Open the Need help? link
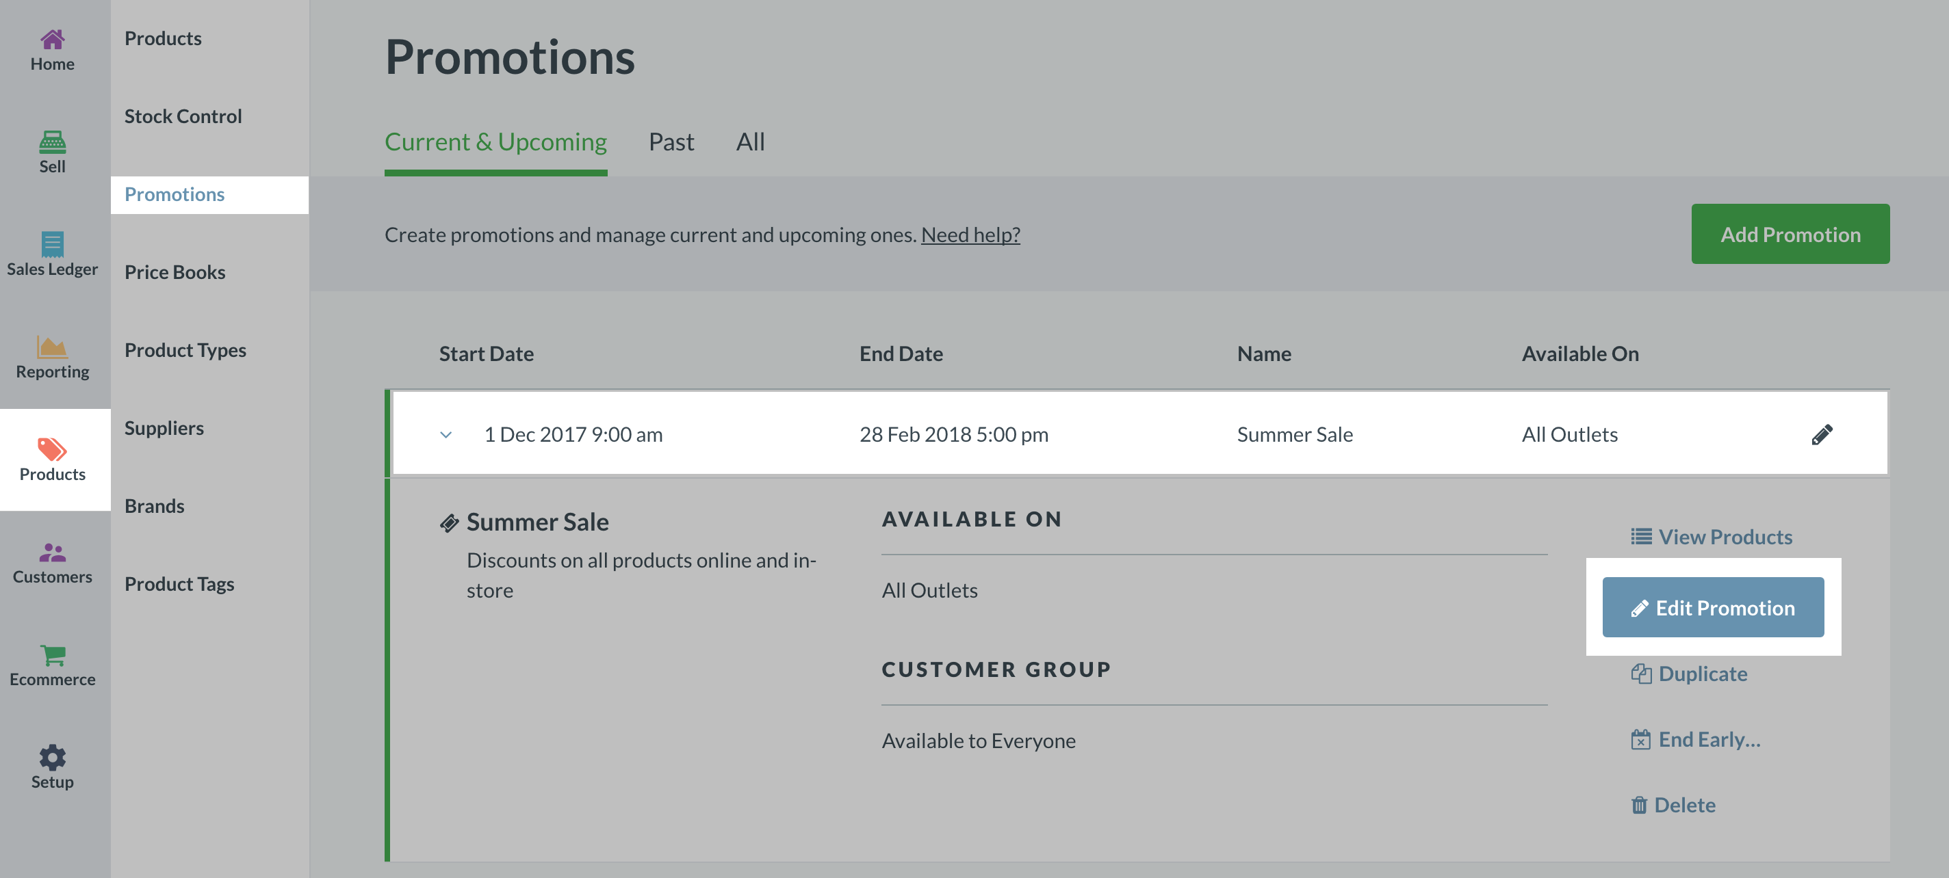This screenshot has width=1949, height=878. coord(970,235)
